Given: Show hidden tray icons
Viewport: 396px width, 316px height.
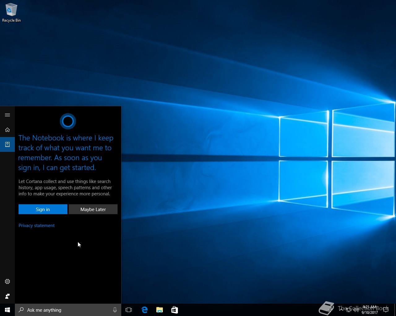Looking at the screenshot, I should (x=341, y=310).
